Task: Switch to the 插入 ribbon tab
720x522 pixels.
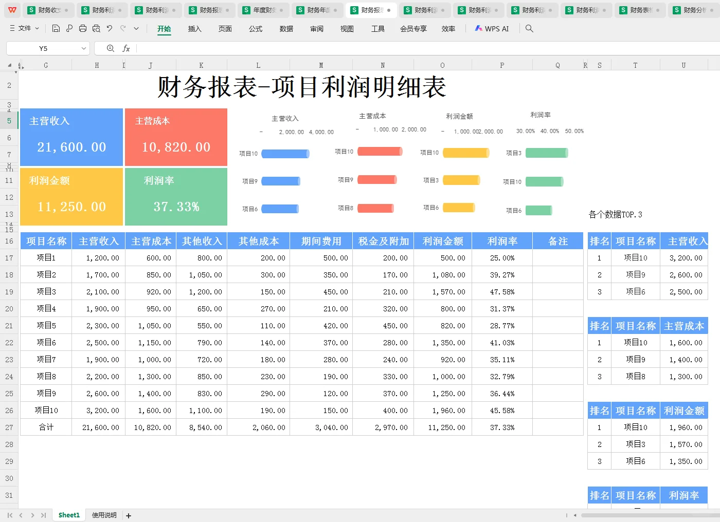Action: (x=194, y=29)
